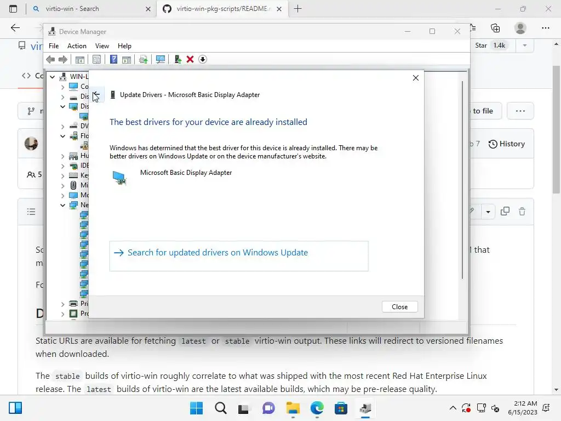Image resolution: width=561 pixels, height=421 pixels.
Task: Open the dropdown arrow next to Star
Action: (x=525, y=45)
